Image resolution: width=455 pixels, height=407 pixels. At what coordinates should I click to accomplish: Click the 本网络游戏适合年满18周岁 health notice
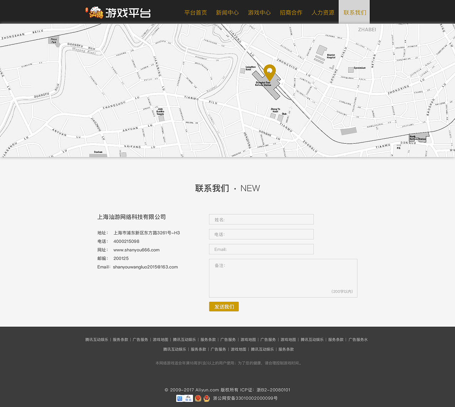coord(229,363)
